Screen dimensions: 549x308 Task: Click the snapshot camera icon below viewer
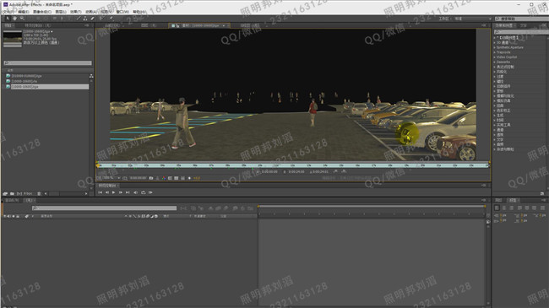pyautogui.click(x=151, y=178)
